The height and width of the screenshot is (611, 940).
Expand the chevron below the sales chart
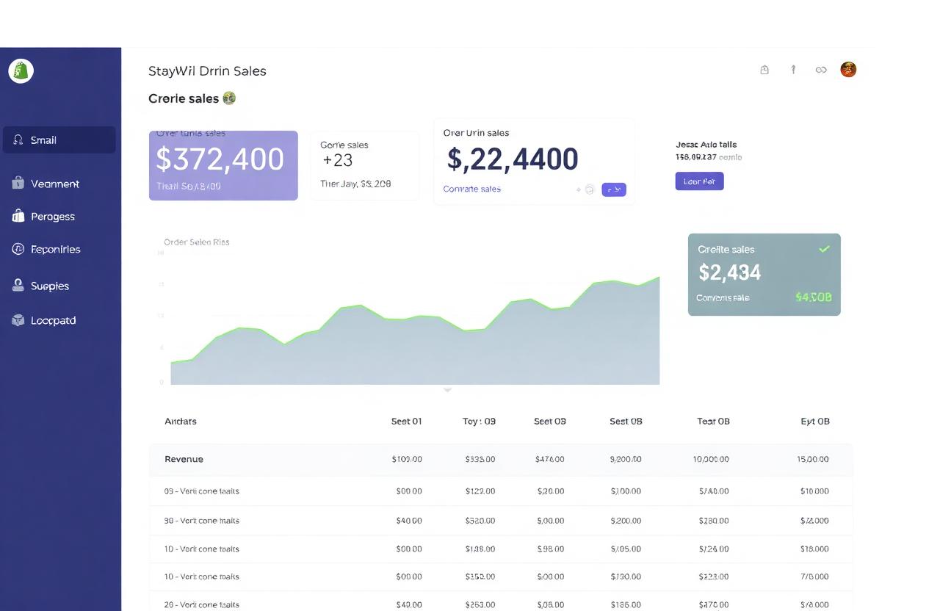446,390
